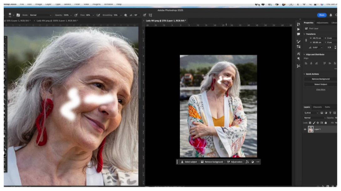
Task: Click the blue Share button
Action: pyautogui.click(x=321, y=15)
